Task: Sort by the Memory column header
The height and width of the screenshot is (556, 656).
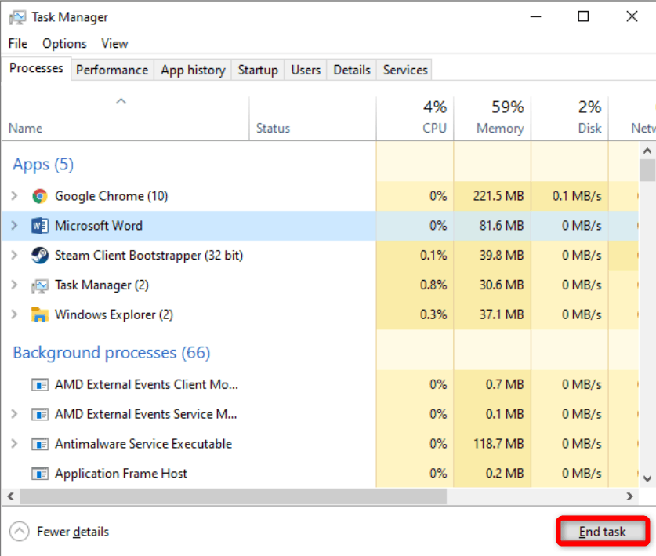Action: (x=492, y=119)
